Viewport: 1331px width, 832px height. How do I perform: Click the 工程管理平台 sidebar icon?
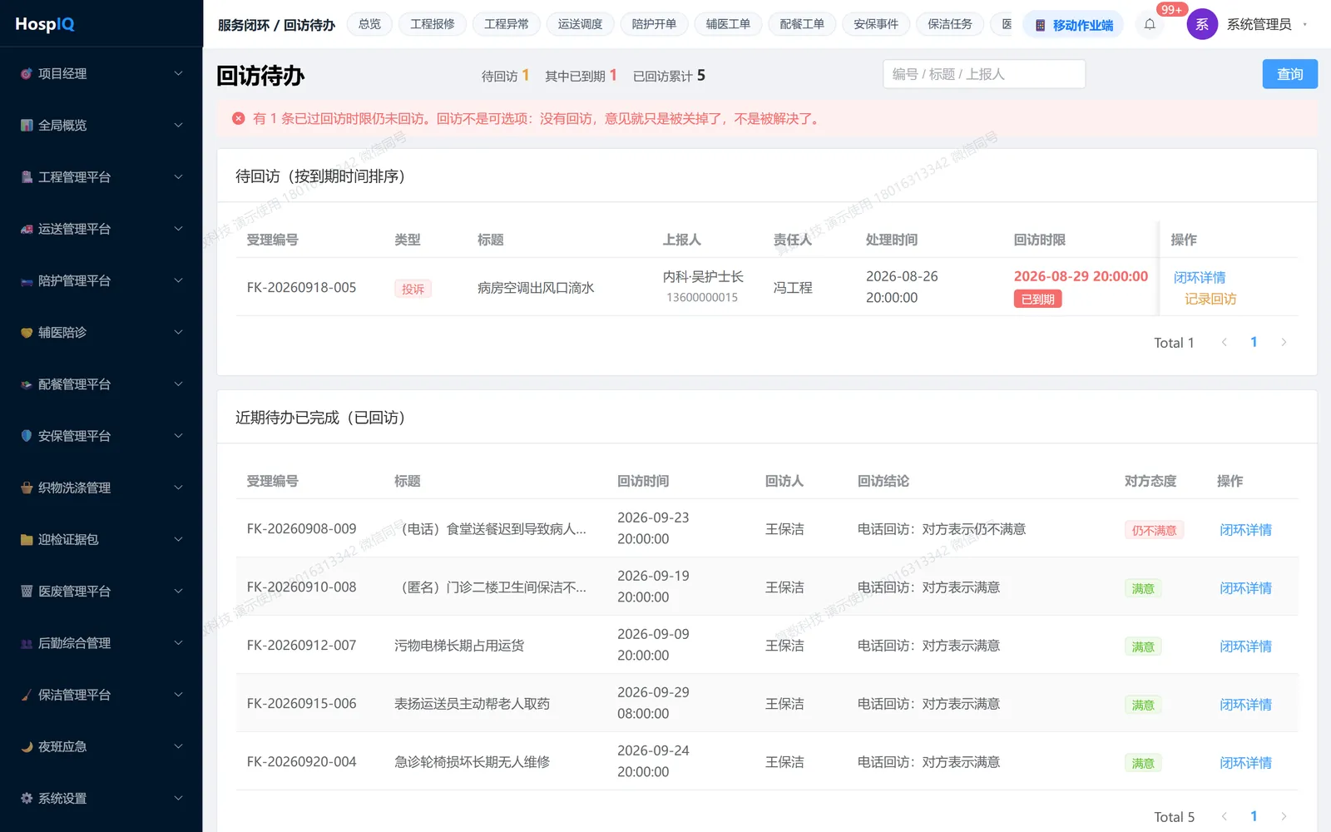pos(27,177)
